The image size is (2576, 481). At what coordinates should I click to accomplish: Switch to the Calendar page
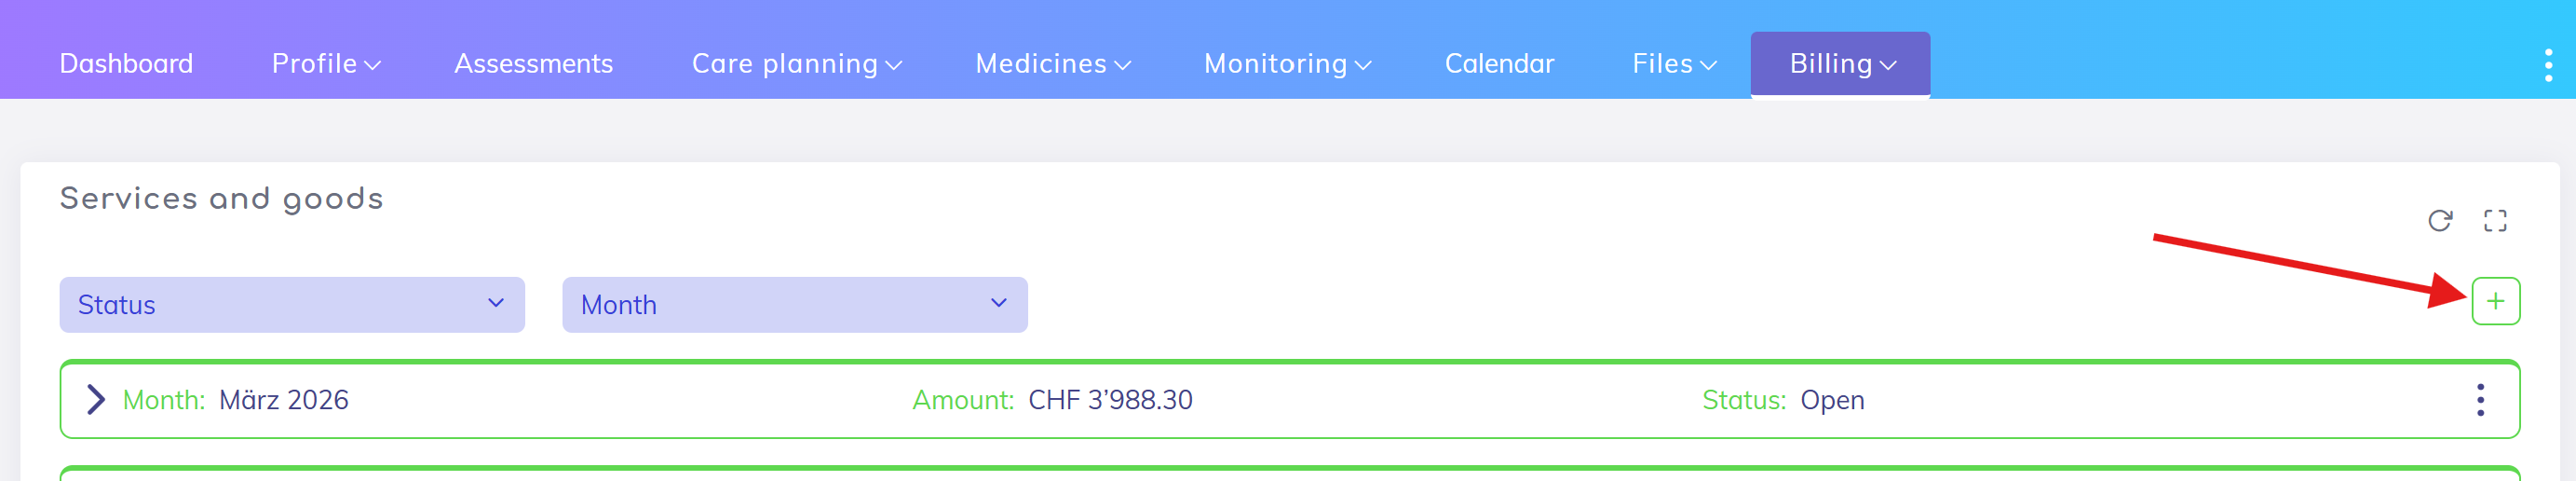pos(1498,64)
